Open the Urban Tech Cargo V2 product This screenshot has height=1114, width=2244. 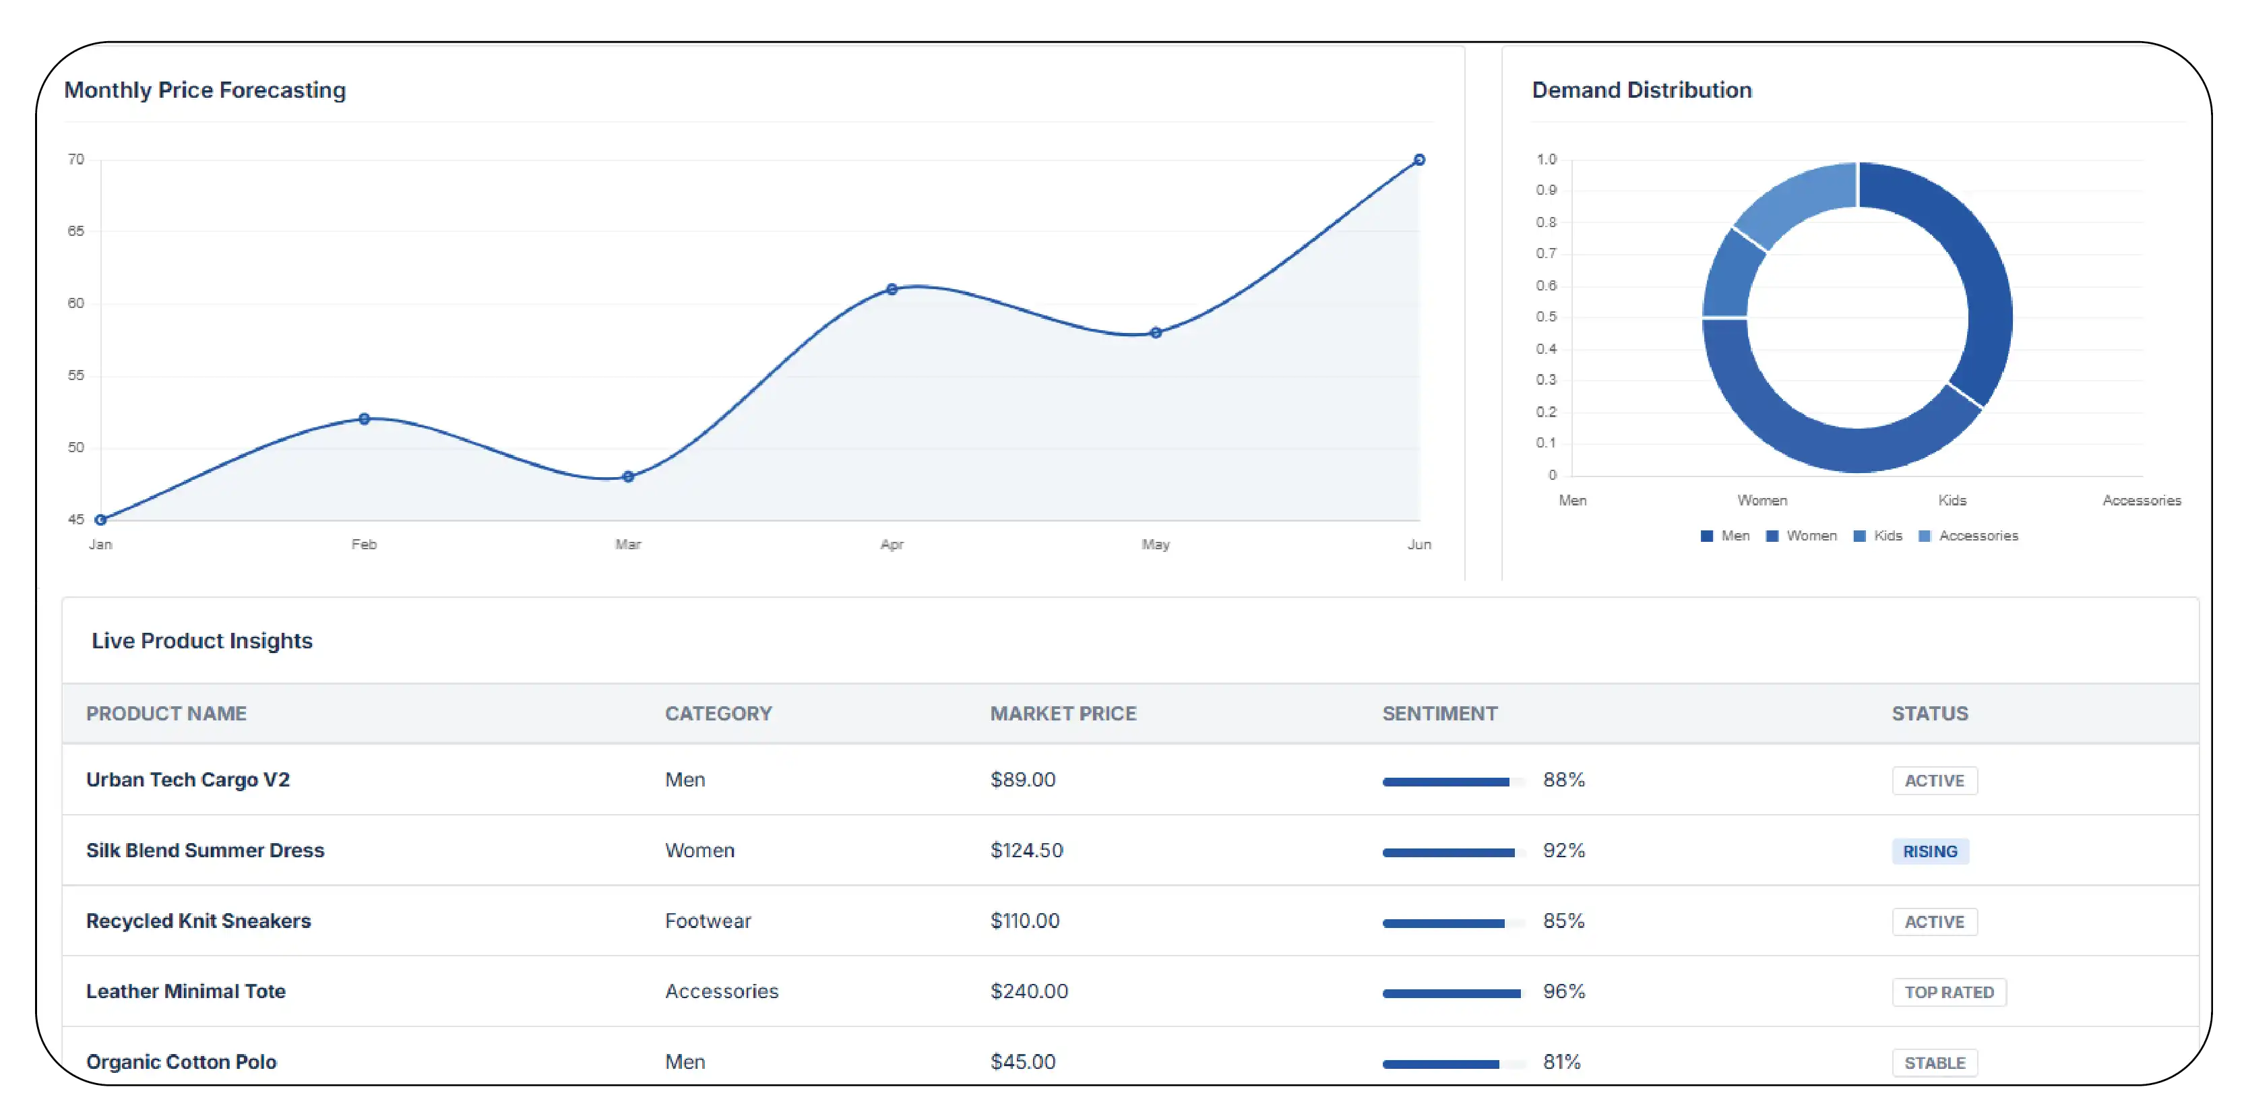click(188, 780)
